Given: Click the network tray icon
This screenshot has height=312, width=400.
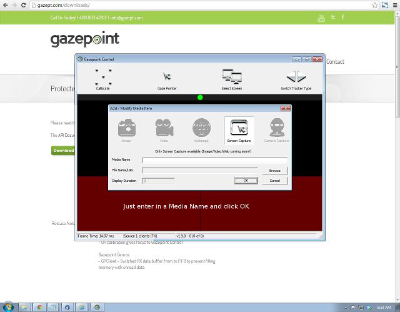Looking at the screenshot, I should [x=361, y=308].
